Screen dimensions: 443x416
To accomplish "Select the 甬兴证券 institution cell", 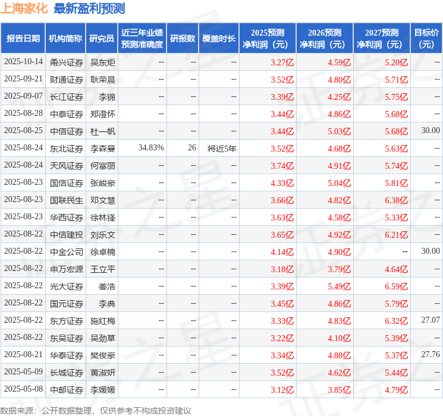I will [67, 62].
